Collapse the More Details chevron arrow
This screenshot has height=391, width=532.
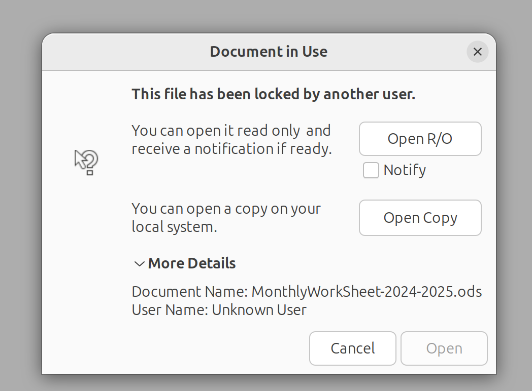(139, 264)
